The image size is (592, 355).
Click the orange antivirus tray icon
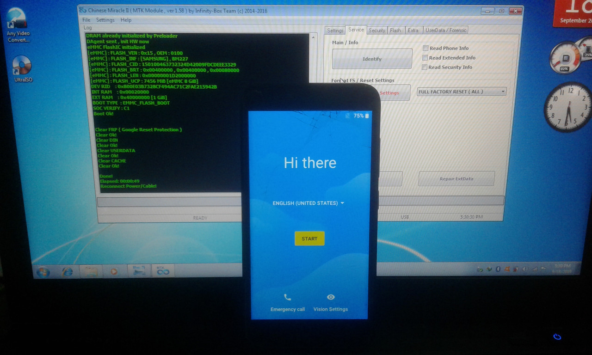(507, 269)
